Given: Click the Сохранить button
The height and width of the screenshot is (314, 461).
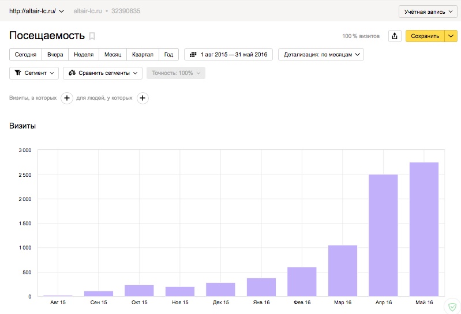Looking at the screenshot, I should point(425,36).
